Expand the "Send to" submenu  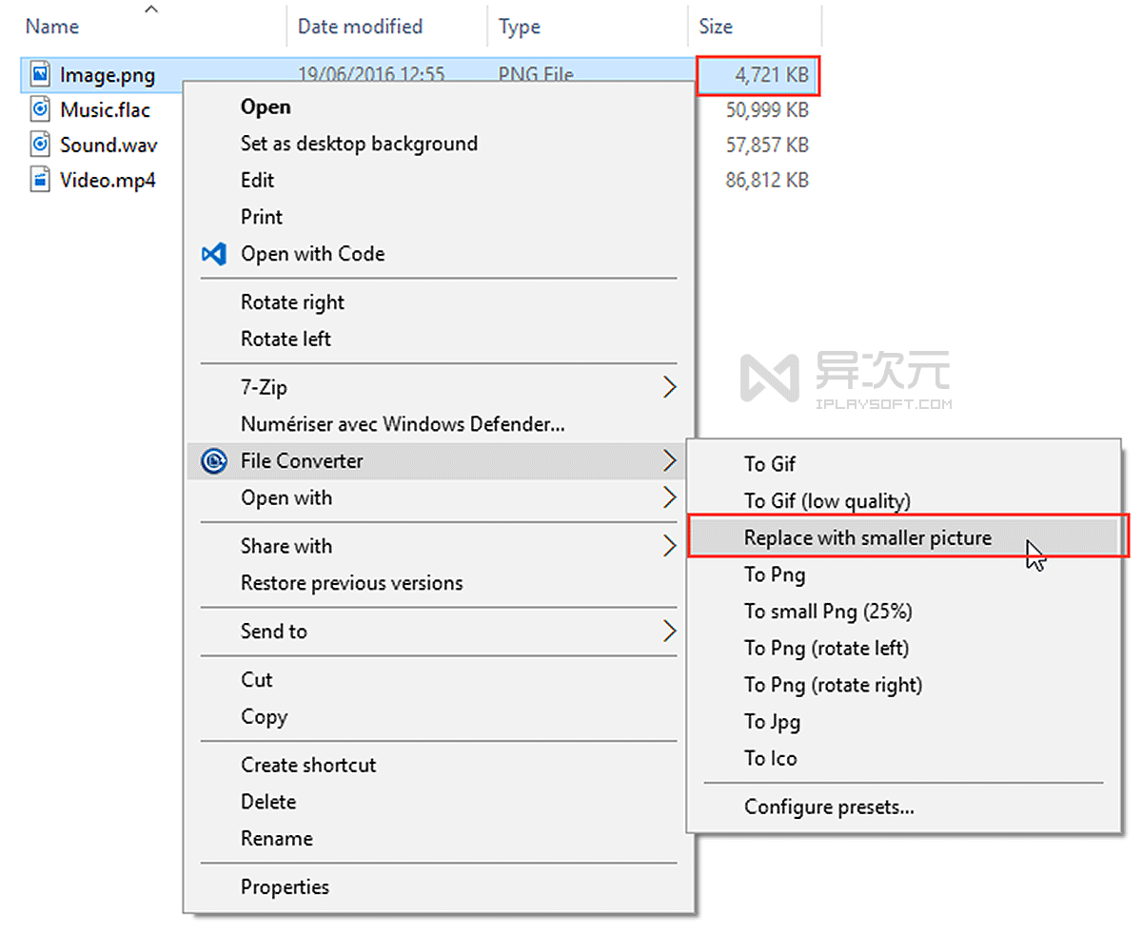coord(669,632)
